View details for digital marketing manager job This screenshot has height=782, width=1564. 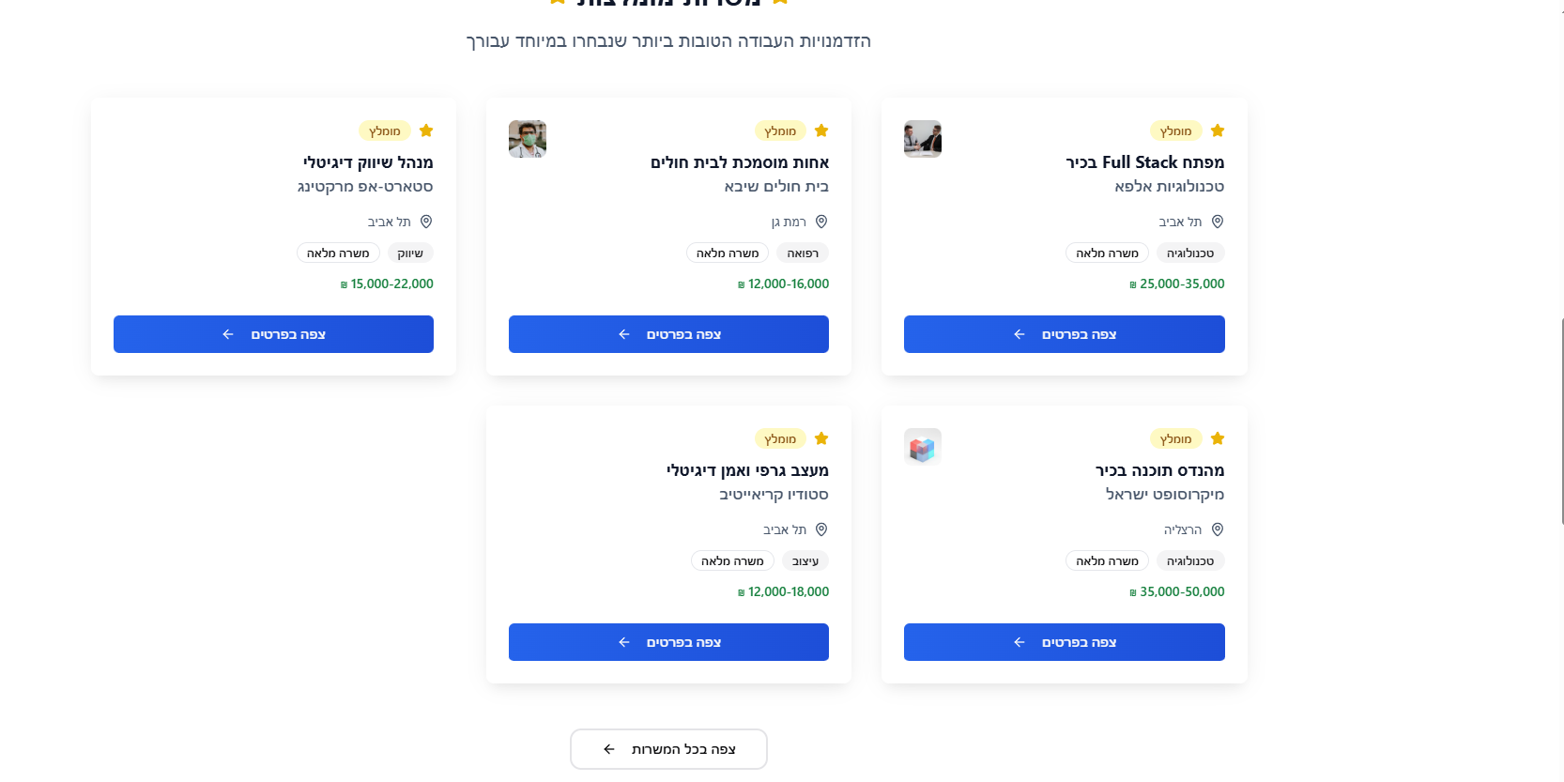click(273, 334)
